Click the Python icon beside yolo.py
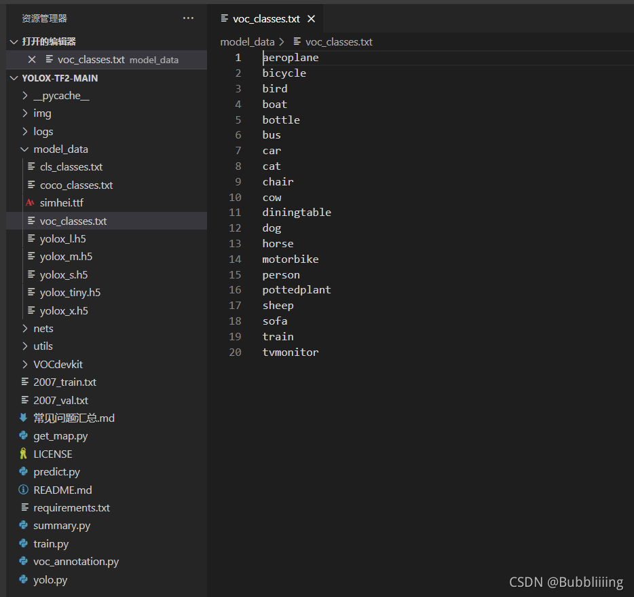The width and height of the screenshot is (634, 597). coord(24,579)
